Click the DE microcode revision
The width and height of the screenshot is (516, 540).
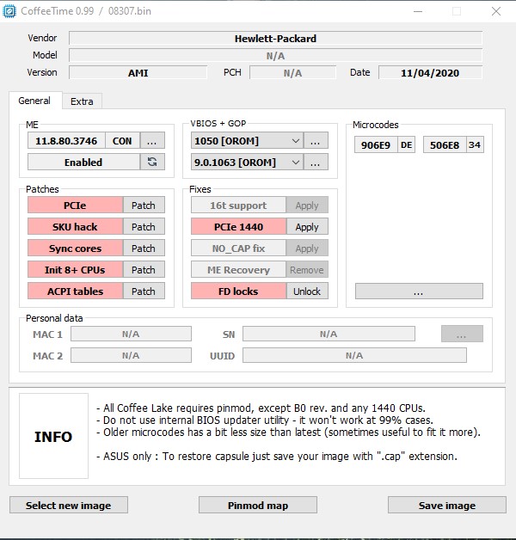click(x=407, y=145)
